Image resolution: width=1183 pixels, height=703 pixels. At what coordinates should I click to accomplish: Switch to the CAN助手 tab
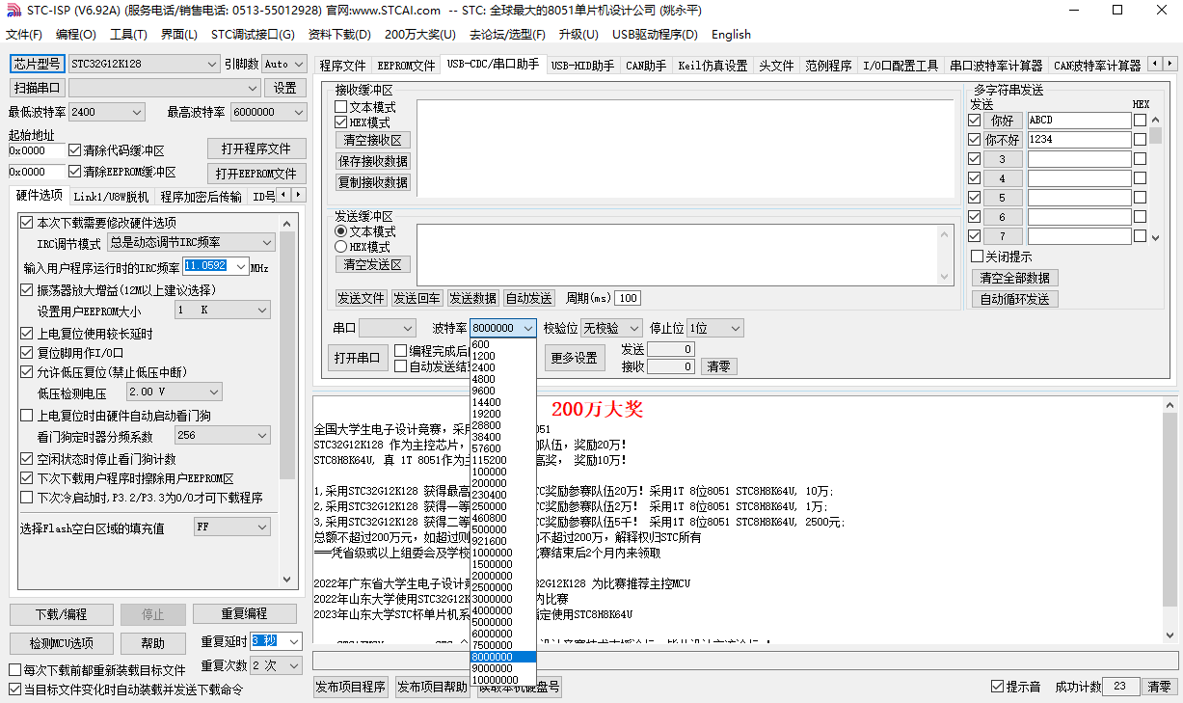coord(646,66)
